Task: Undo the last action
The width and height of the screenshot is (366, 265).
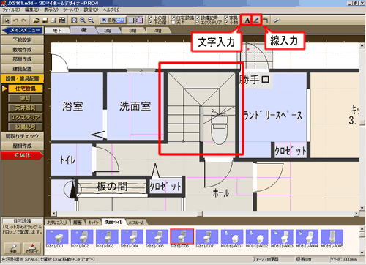Action: pyautogui.click(x=16, y=20)
